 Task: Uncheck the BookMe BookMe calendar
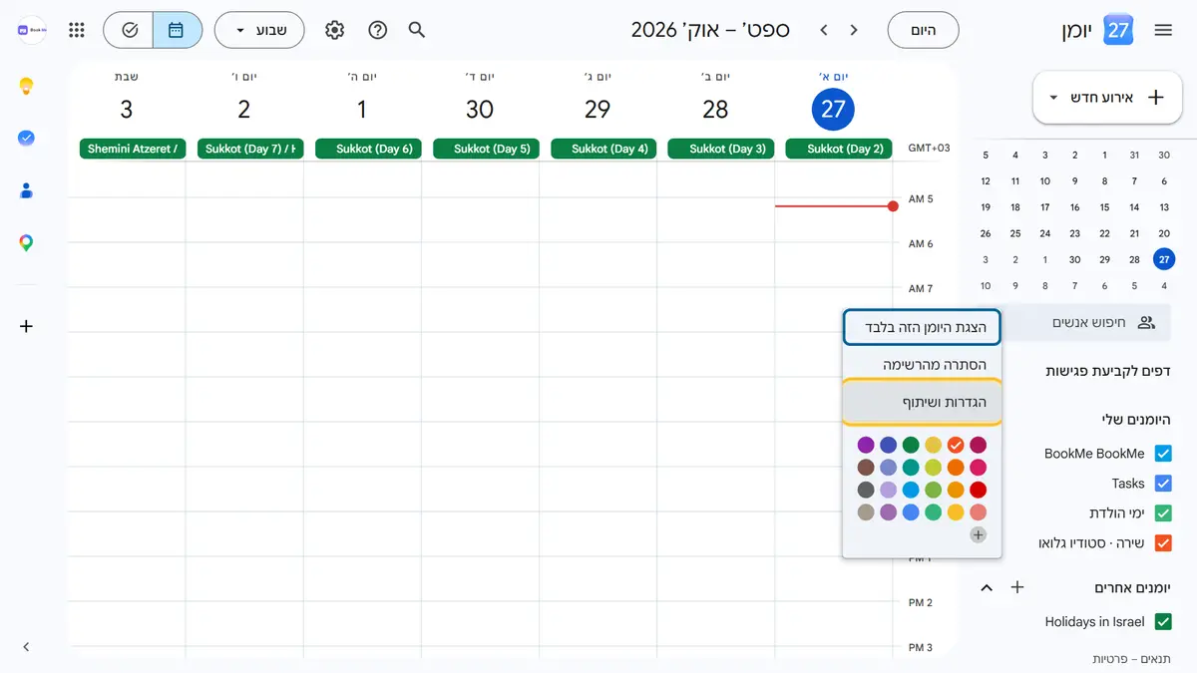(1163, 454)
